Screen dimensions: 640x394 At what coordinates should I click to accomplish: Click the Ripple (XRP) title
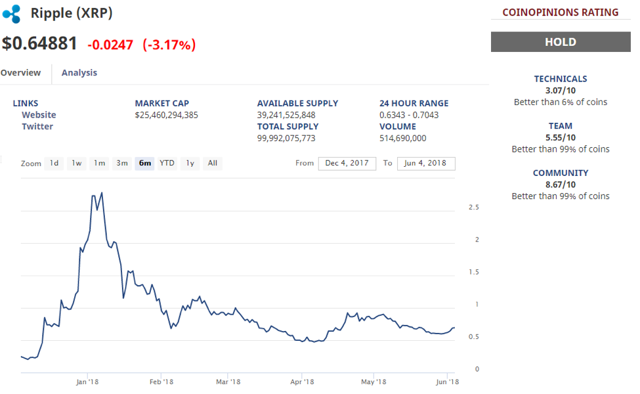[x=72, y=13]
